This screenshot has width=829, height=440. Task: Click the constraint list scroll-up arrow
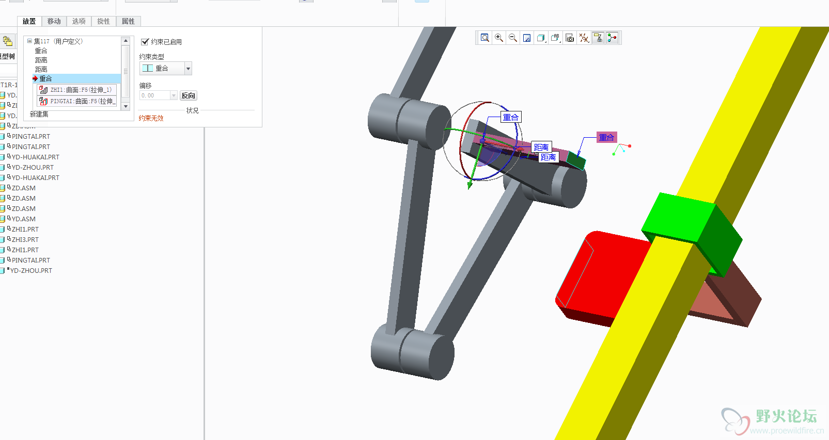(x=126, y=41)
